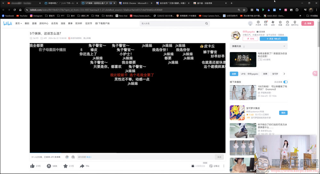This screenshot has width=320, height=174.
Task: Switch to 如何在 Chrome Microsoft Edge tab
Action: pyautogui.click(x=135, y=3)
